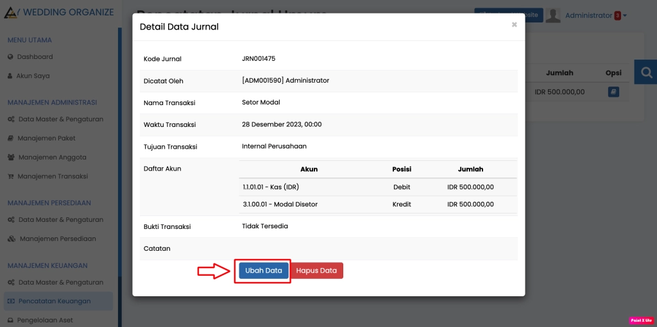
Task: Click the Manajemen Transaksi cart icon
Action: tap(11, 176)
